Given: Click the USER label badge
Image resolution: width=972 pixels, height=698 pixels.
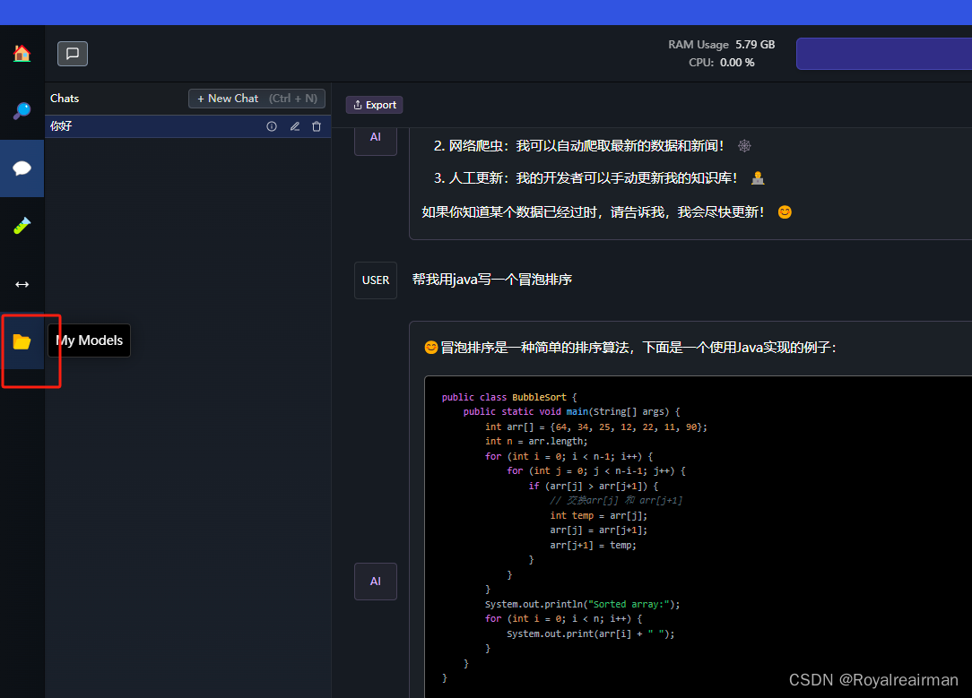Looking at the screenshot, I should coord(376,280).
